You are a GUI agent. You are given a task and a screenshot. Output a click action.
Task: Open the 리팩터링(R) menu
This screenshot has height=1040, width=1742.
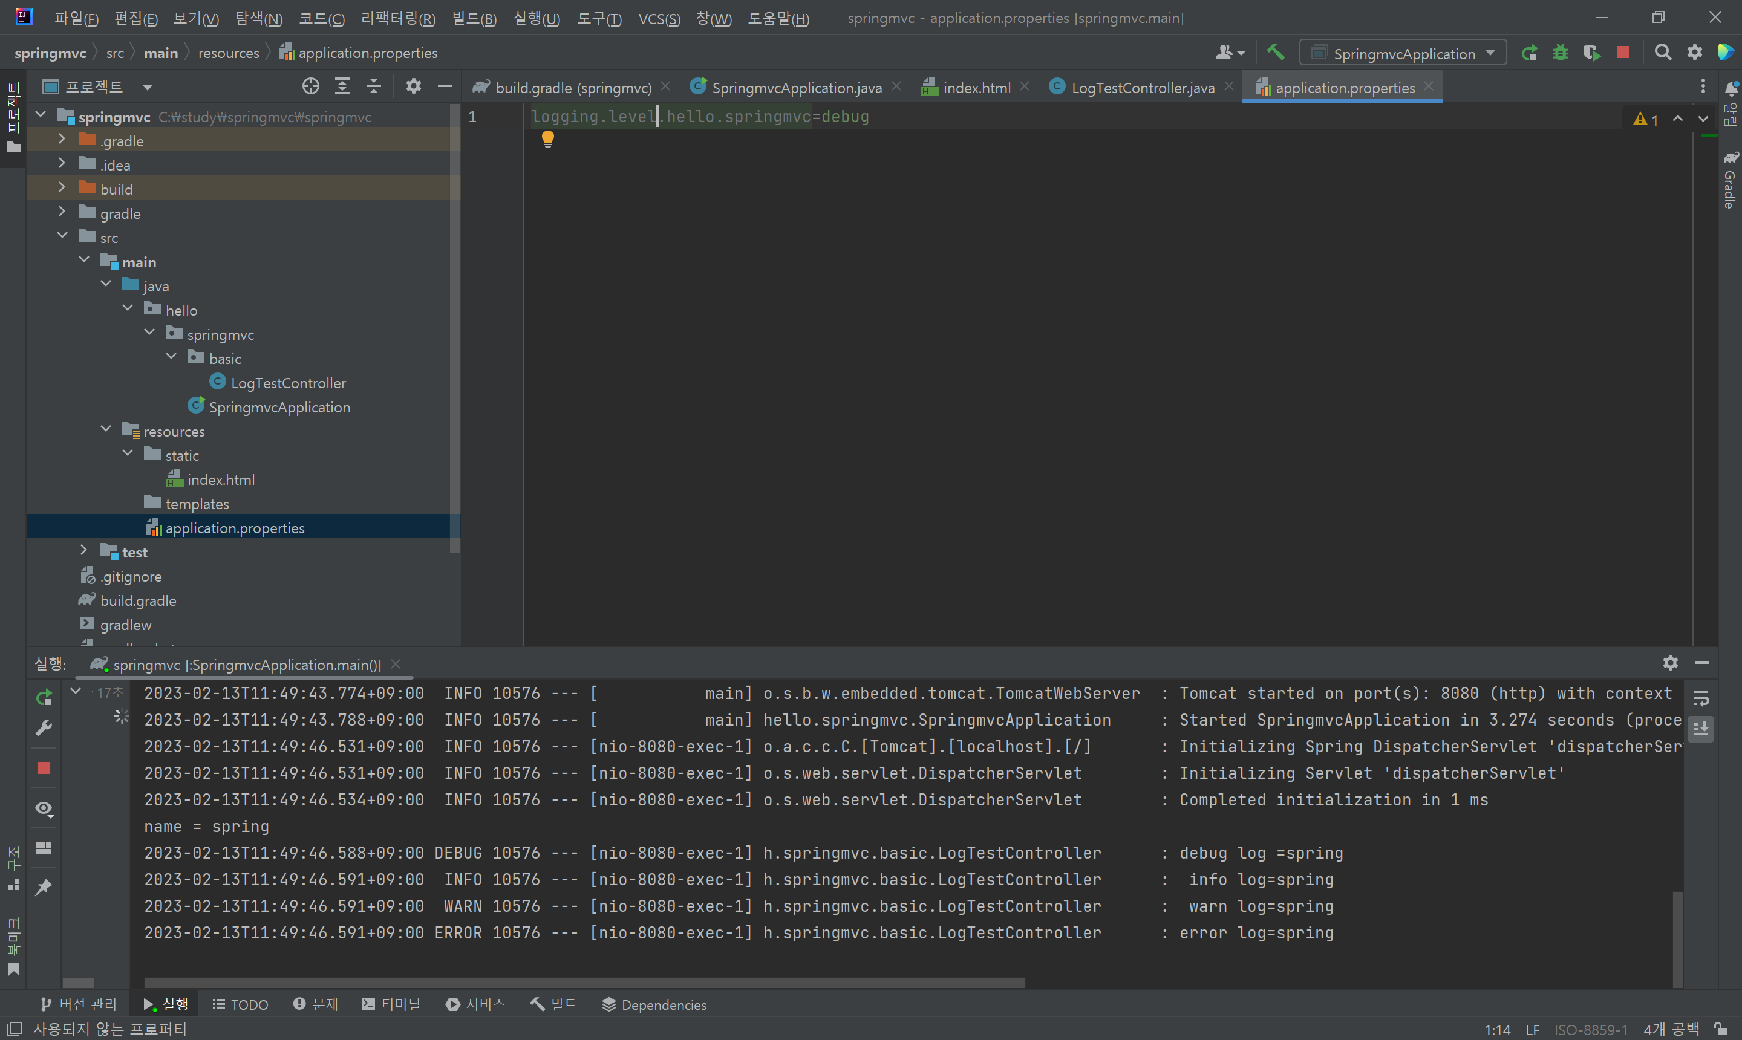[397, 18]
